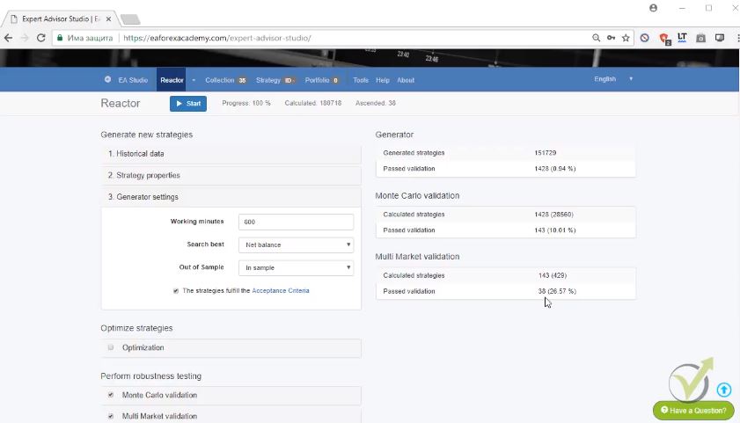Click the red shield extension icon
Viewport: 740px width, 423px height.
[x=664, y=38]
